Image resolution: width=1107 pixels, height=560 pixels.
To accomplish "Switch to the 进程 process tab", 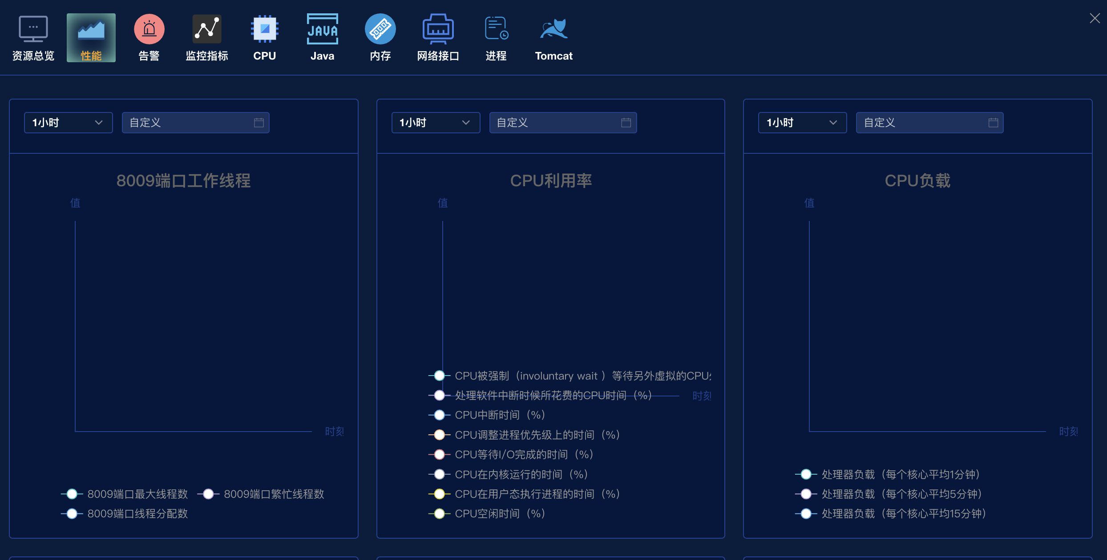I will pyautogui.click(x=496, y=38).
